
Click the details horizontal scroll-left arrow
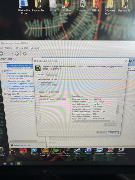pyautogui.click(x=72, y=121)
